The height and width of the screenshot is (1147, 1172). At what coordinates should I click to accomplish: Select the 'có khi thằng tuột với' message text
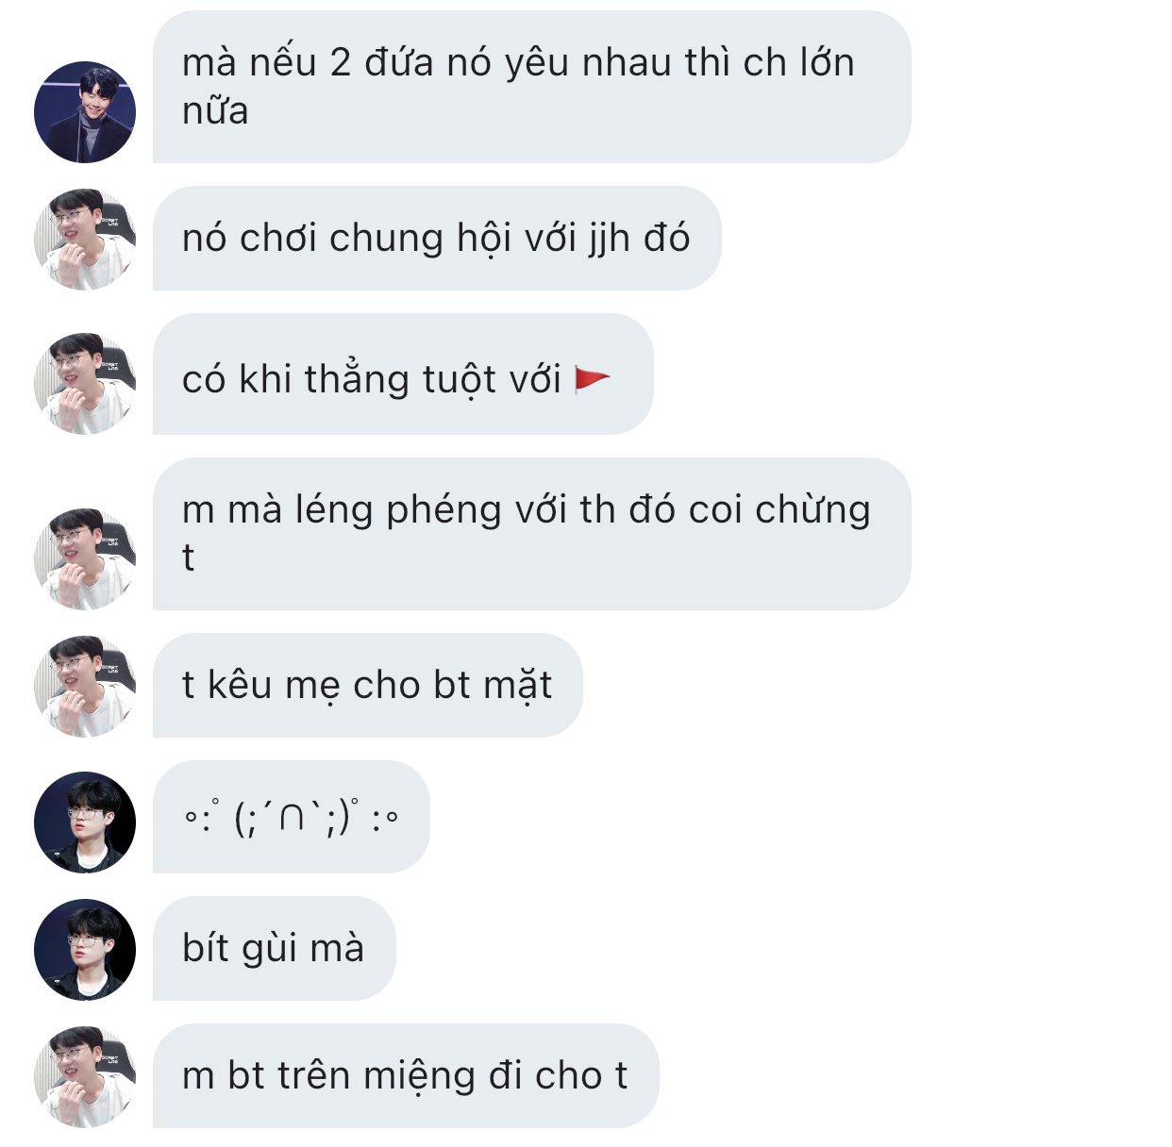coord(372,379)
